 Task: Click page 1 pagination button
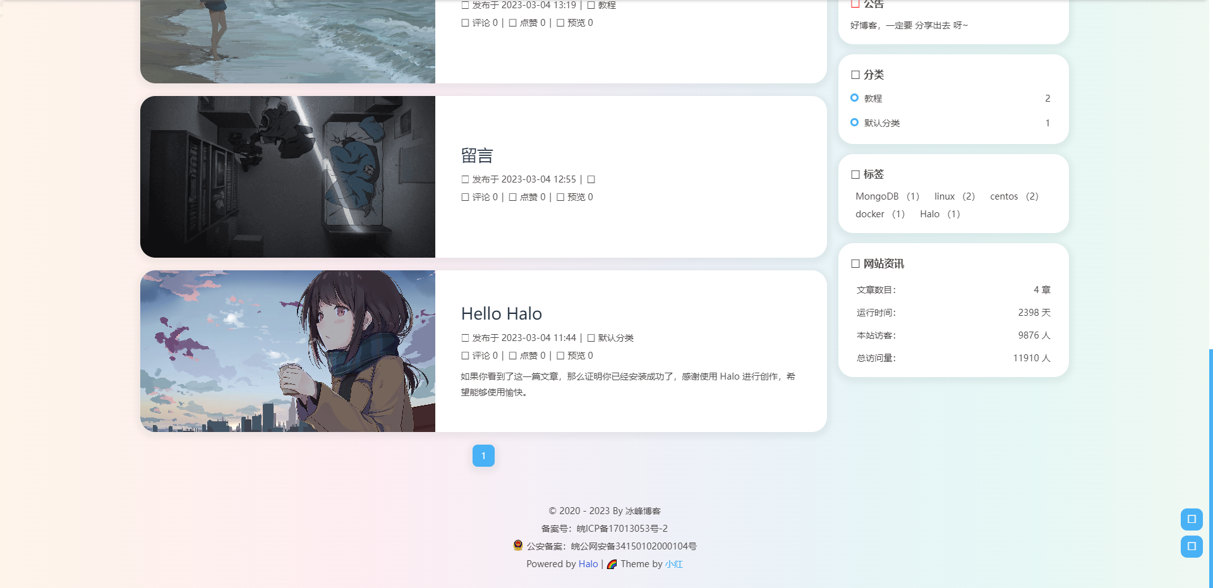[483, 455]
